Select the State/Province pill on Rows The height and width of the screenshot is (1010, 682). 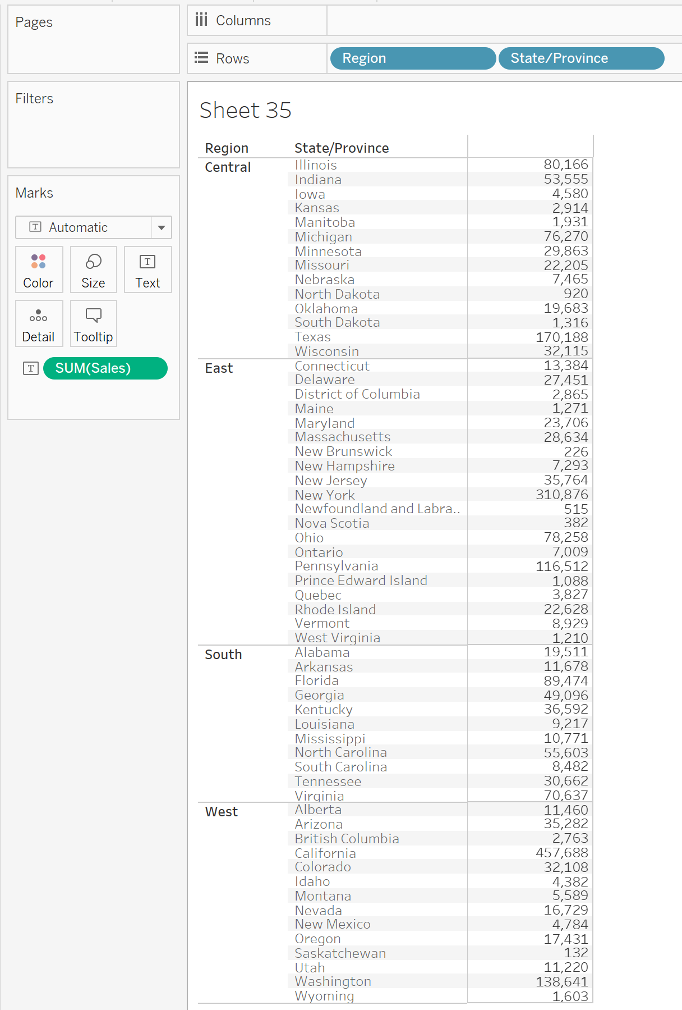pyautogui.click(x=582, y=58)
